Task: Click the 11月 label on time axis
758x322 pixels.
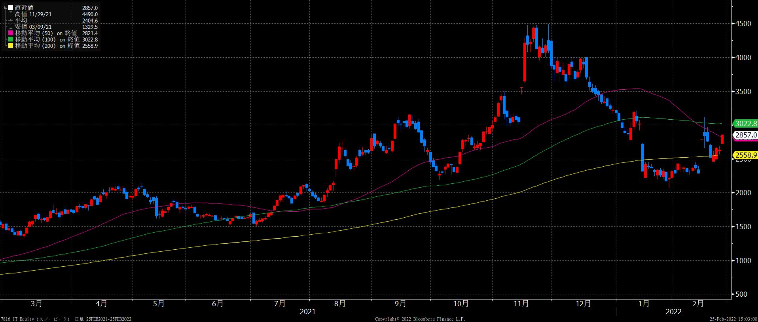Action: pos(521,304)
